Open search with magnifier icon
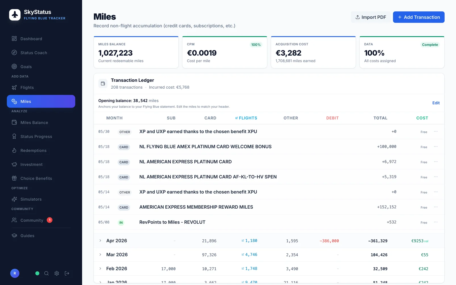456x285 pixels. click(46, 273)
